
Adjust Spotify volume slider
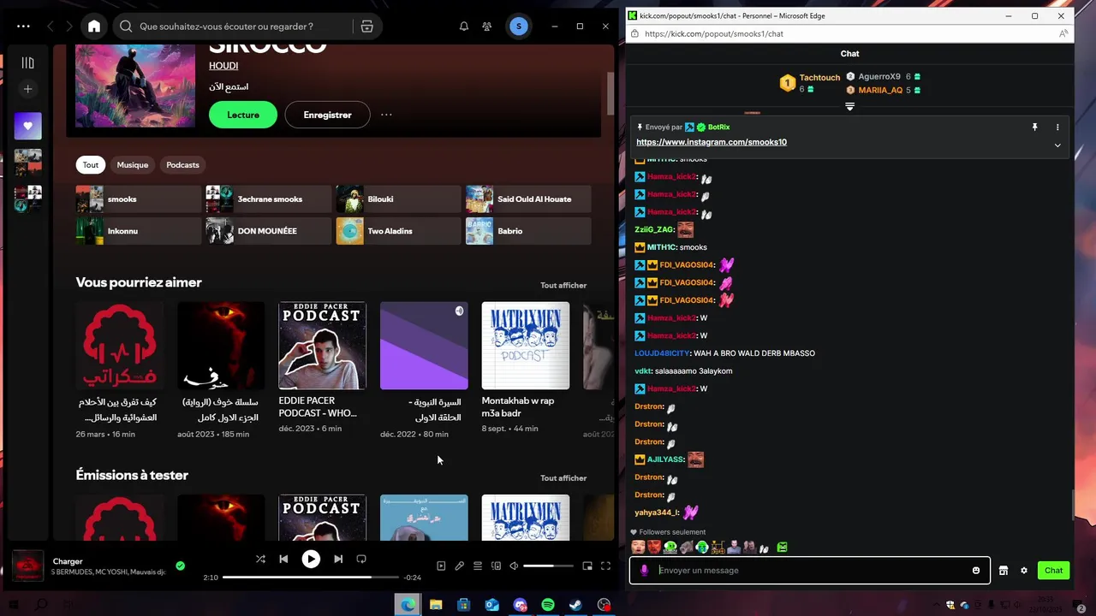coord(548,566)
